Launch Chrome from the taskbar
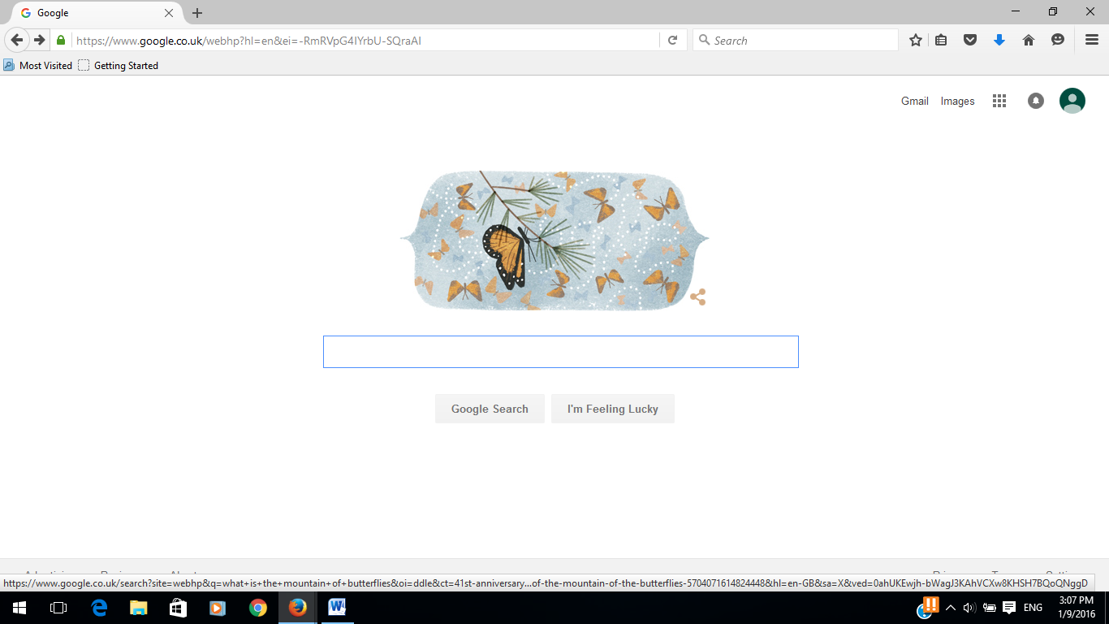1109x624 pixels. coord(258,608)
